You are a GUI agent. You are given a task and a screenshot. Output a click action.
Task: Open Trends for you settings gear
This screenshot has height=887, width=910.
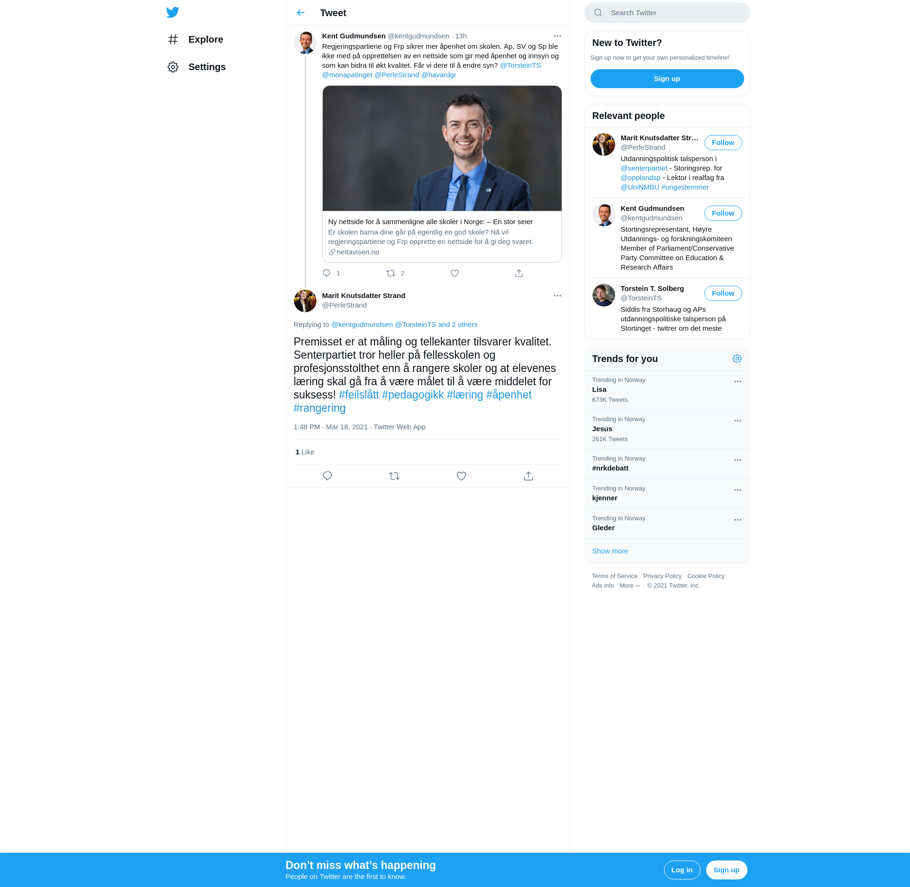tap(737, 359)
